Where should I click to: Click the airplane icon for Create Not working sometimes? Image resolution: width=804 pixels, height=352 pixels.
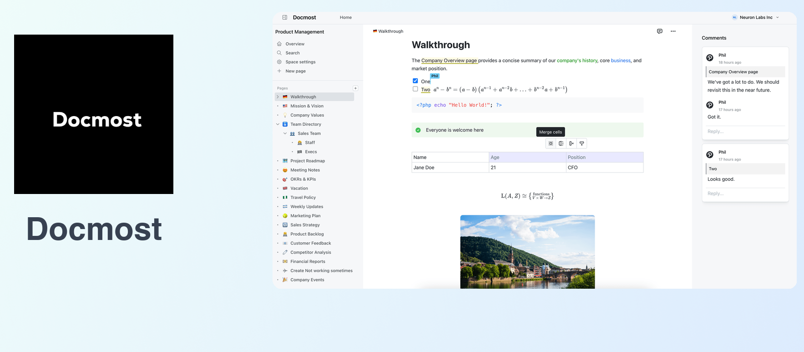tap(285, 270)
